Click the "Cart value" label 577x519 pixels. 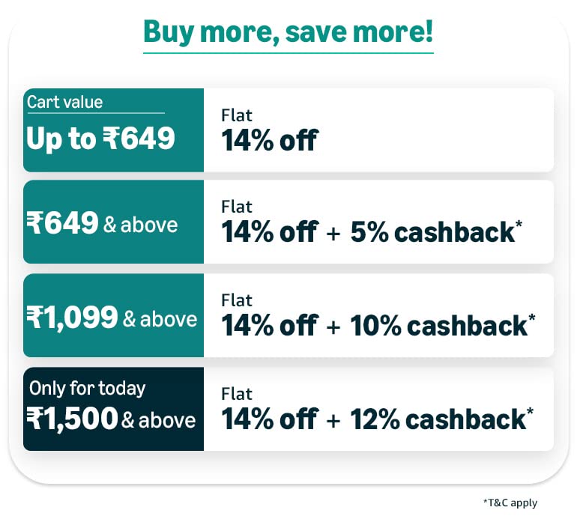[x=65, y=102]
